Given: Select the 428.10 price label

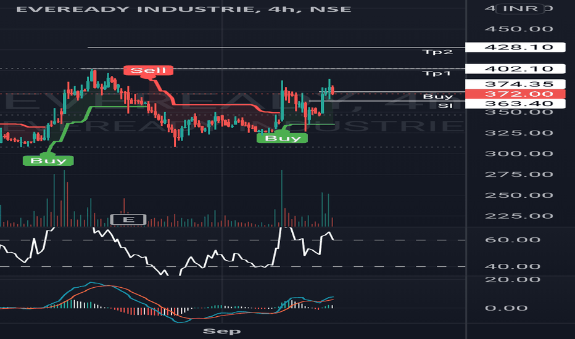Looking at the screenshot, I should (x=515, y=47).
